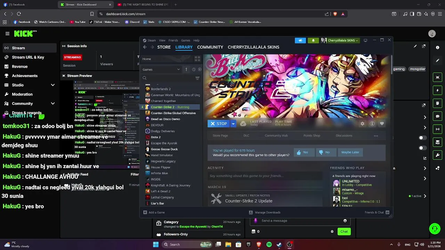Open the Friends menu in Steam

(x=173, y=41)
